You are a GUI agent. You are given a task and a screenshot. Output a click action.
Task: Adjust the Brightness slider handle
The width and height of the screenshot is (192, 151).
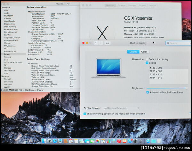[x=186, y=88]
